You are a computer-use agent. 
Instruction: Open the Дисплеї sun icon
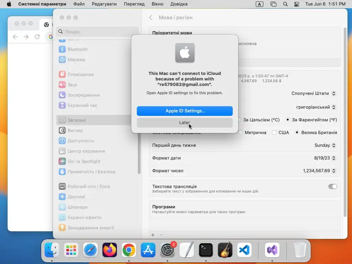coord(62,197)
